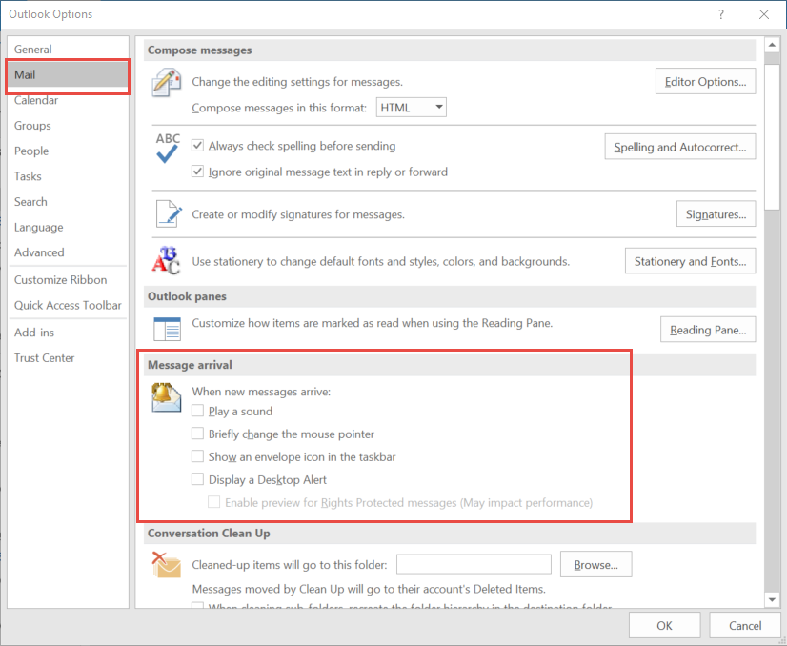Open the Calendar options category
787x646 pixels.
tap(68, 100)
